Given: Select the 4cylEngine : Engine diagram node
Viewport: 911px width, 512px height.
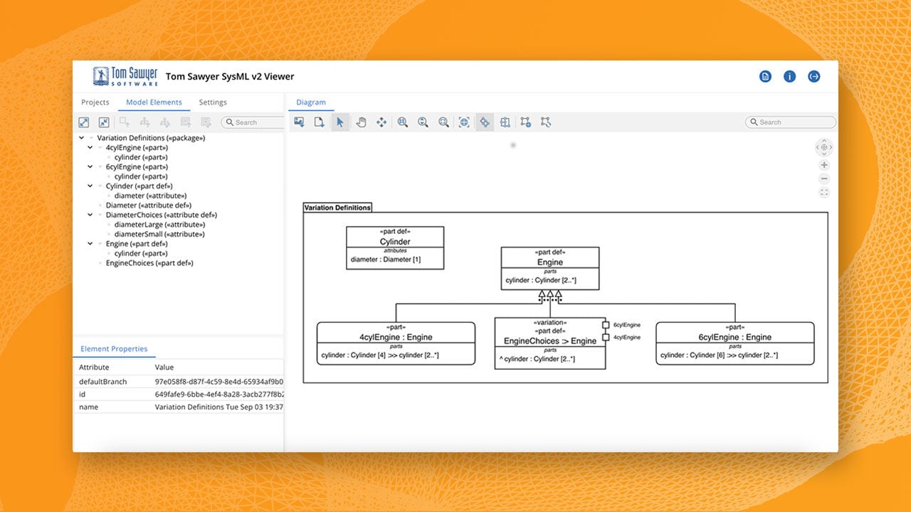Looking at the screenshot, I should coord(396,344).
